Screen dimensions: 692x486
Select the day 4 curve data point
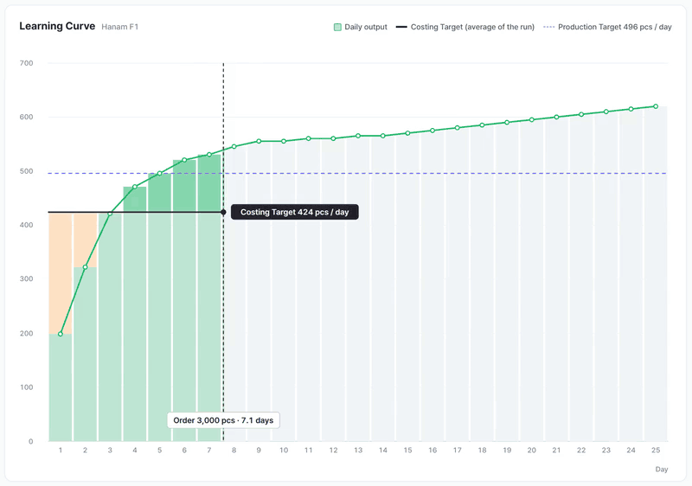pyautogui.click(x=135, y=187)
